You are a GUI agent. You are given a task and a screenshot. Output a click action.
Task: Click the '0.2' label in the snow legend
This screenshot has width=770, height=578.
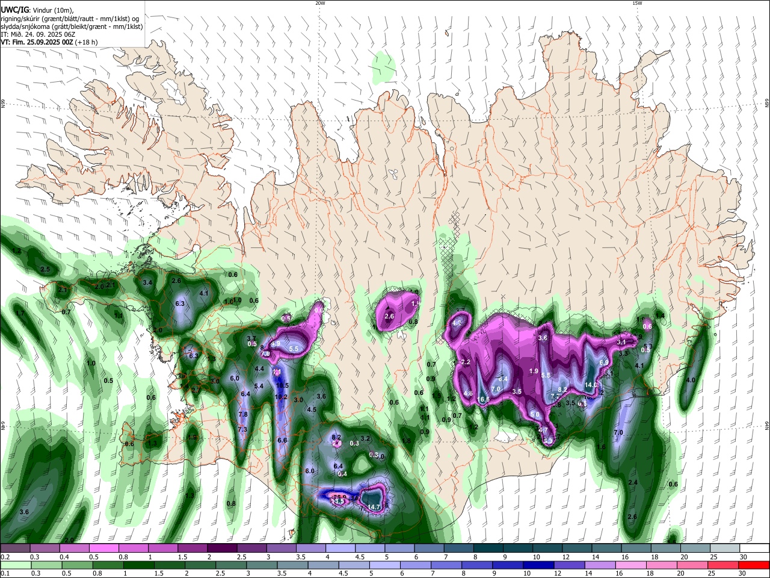pyautogui.click(x=5, y=557)
